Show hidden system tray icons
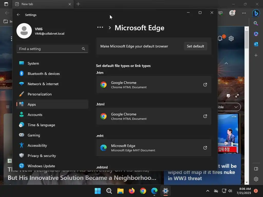This screenshot has width=263, height=197. coord(208,191)
